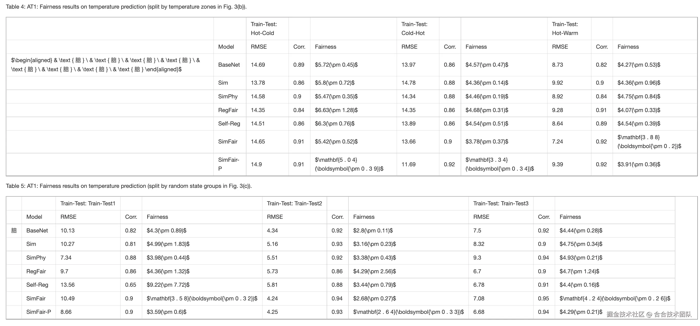Select the RMSE value 11.69 cell
The width and height of the screenshot is (700, 326).
pyautogui.click(x=408, y=164)
